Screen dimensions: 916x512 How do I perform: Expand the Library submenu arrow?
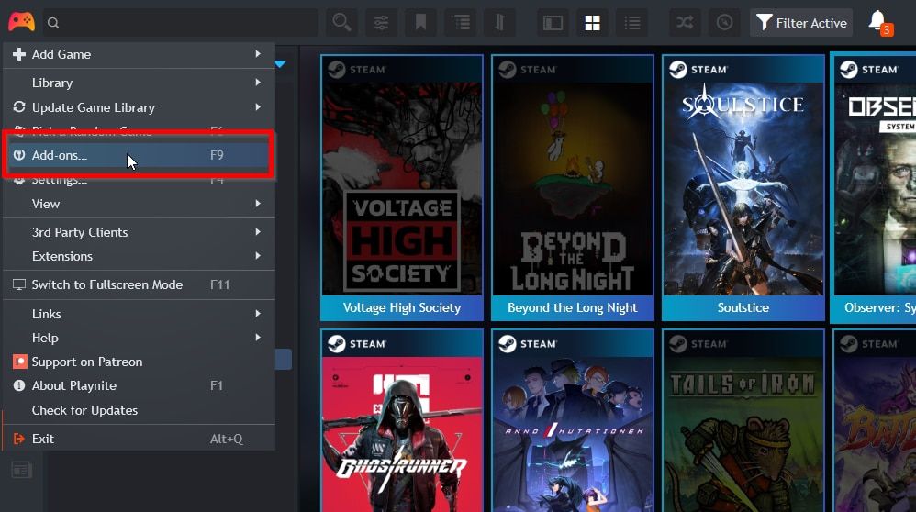pyautogui.click(x=258, y=83)
